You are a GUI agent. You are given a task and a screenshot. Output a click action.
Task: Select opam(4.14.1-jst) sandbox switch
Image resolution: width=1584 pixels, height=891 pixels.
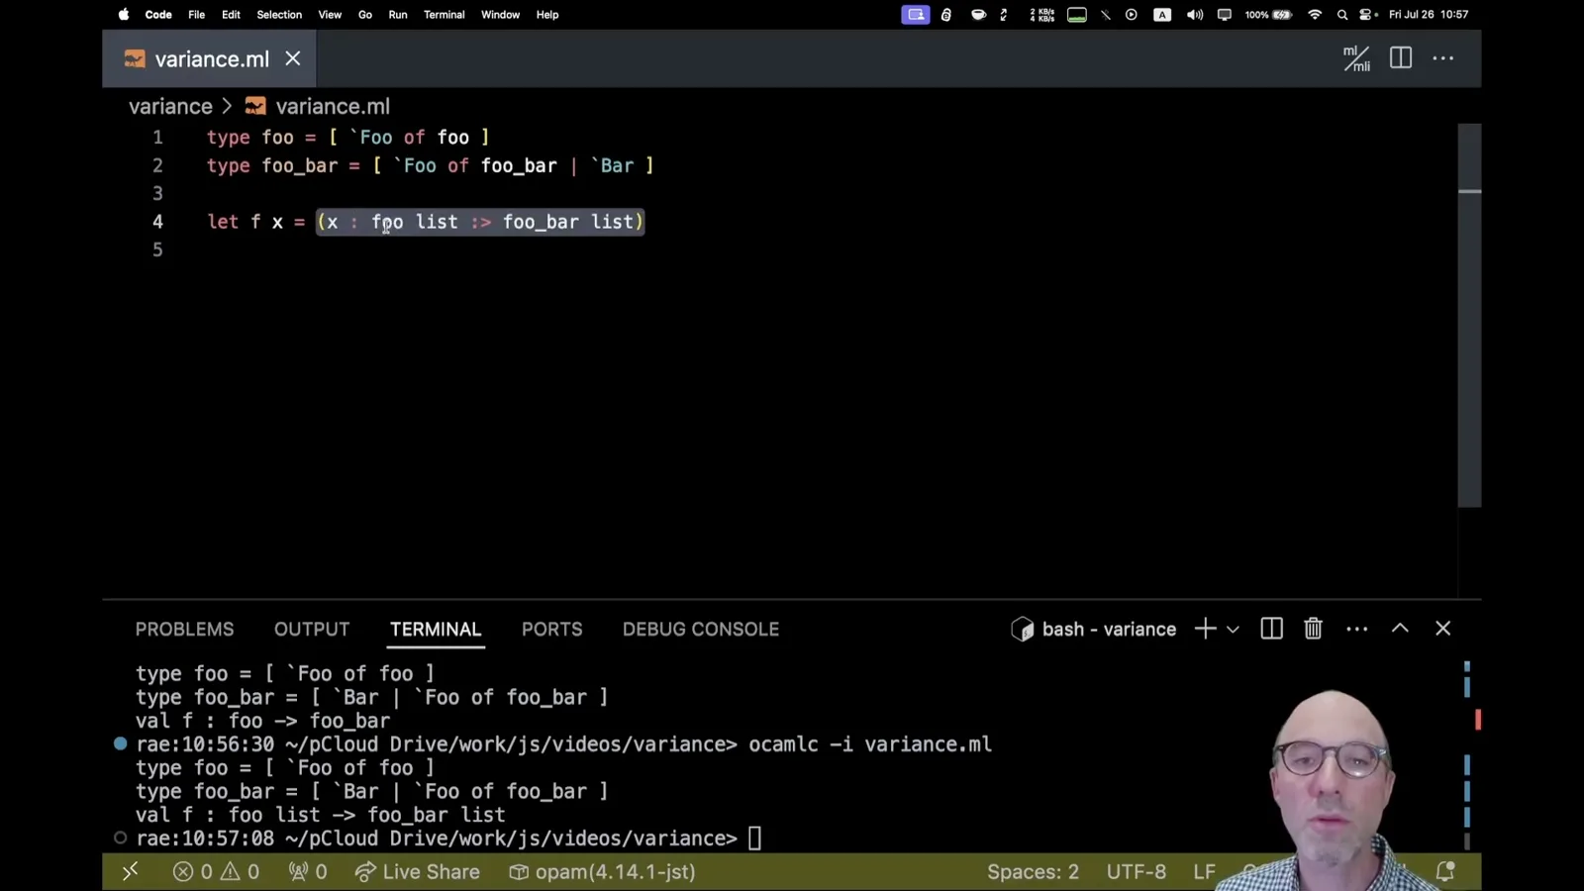(x=602, y=872)
